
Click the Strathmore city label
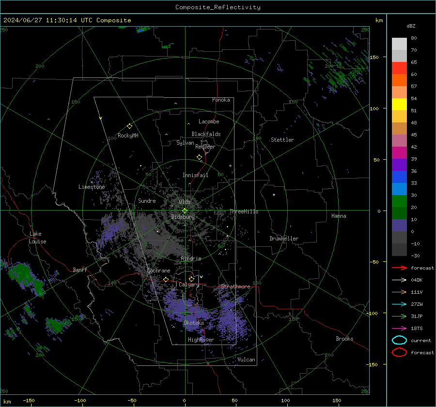pos(235,286)
